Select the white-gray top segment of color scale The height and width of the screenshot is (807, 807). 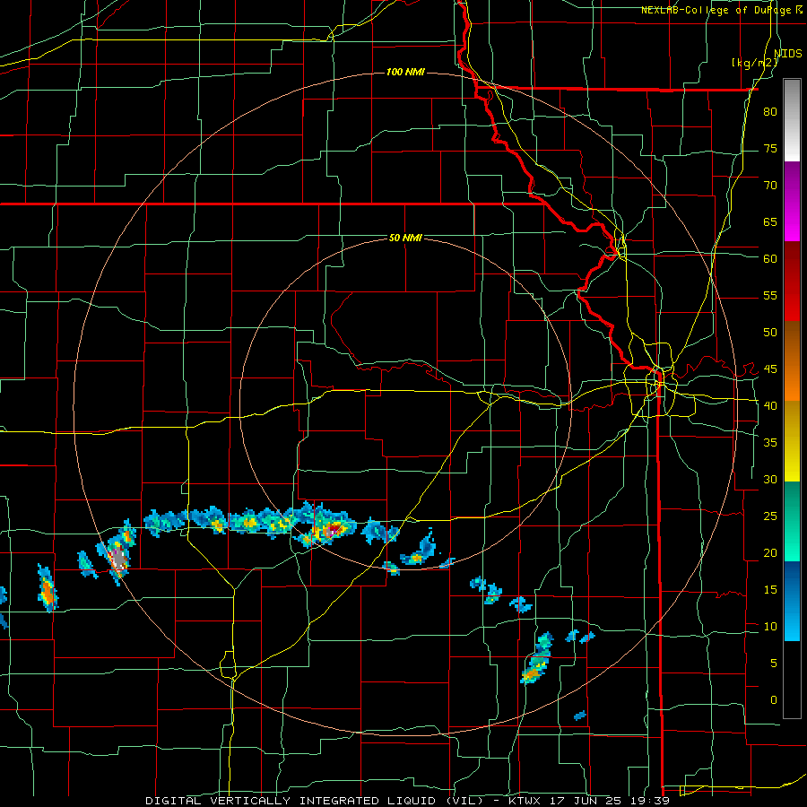click(792, 120)
